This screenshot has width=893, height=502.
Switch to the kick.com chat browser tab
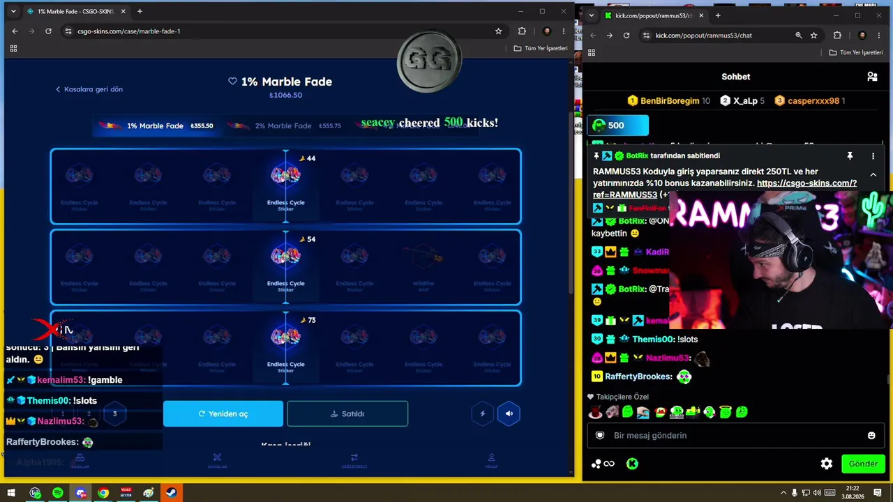point(654,15)
